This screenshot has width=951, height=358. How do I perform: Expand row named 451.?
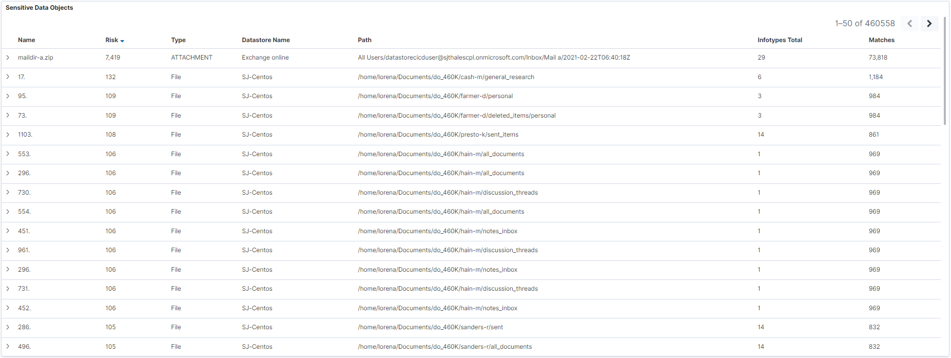point(8,231)
